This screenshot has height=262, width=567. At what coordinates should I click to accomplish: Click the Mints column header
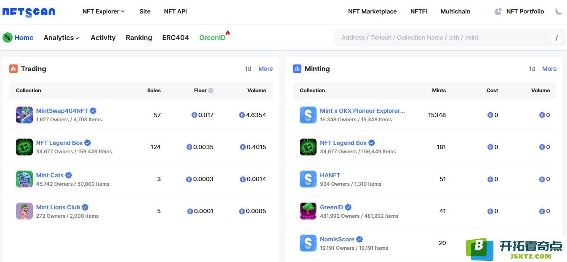point(439,91)
